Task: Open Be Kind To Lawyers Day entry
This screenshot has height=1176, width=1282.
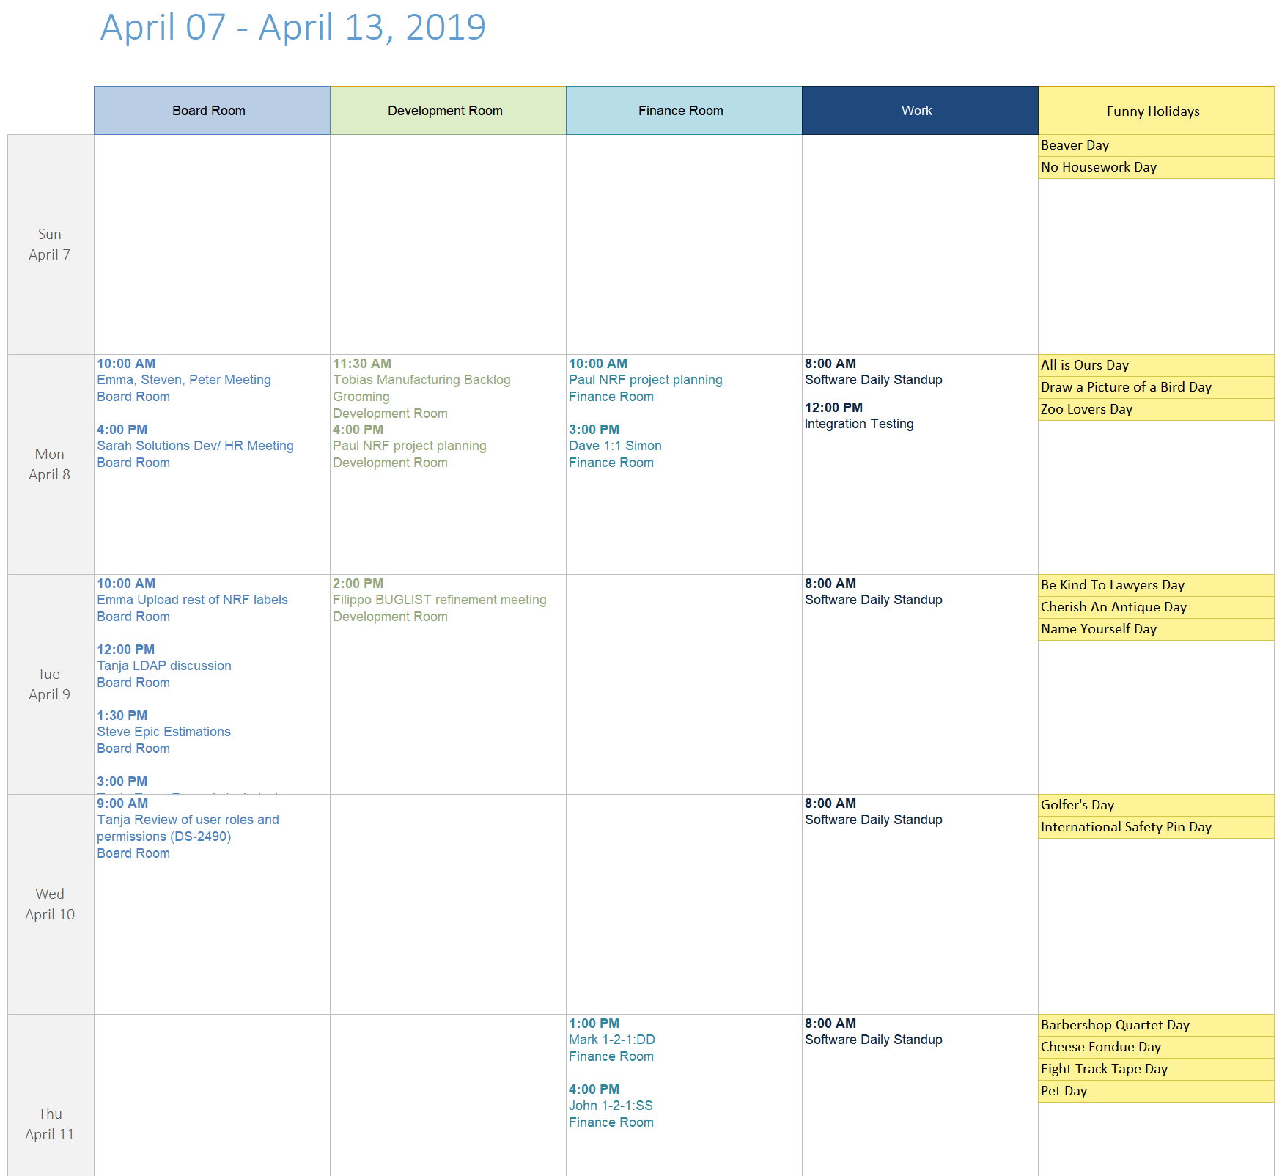Action: pos(1156,585)
